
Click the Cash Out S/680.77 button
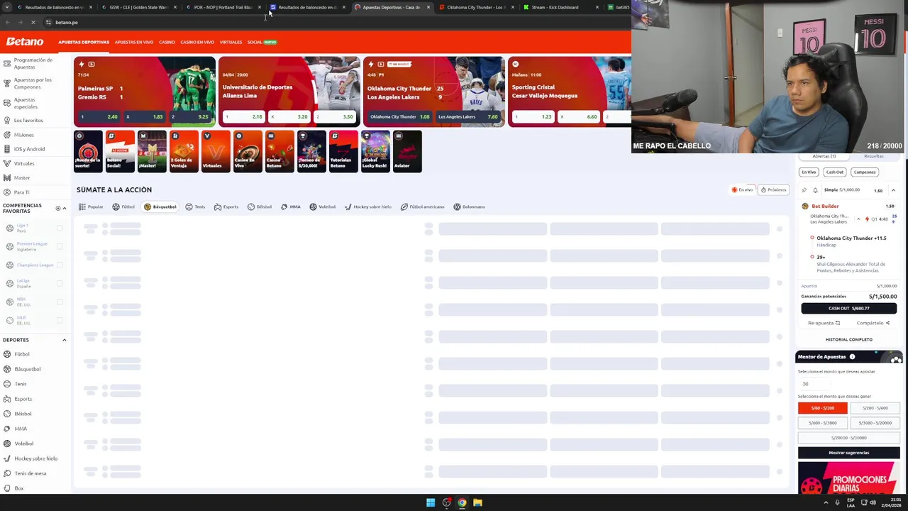(x=848, y=309)
